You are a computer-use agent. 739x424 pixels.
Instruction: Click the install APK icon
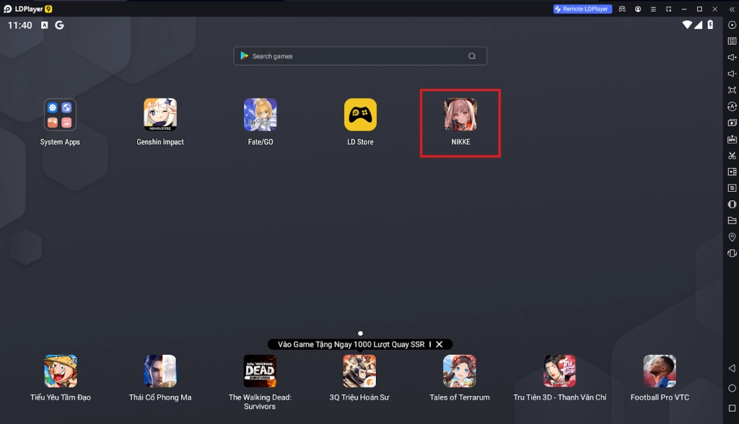[732, 139]
